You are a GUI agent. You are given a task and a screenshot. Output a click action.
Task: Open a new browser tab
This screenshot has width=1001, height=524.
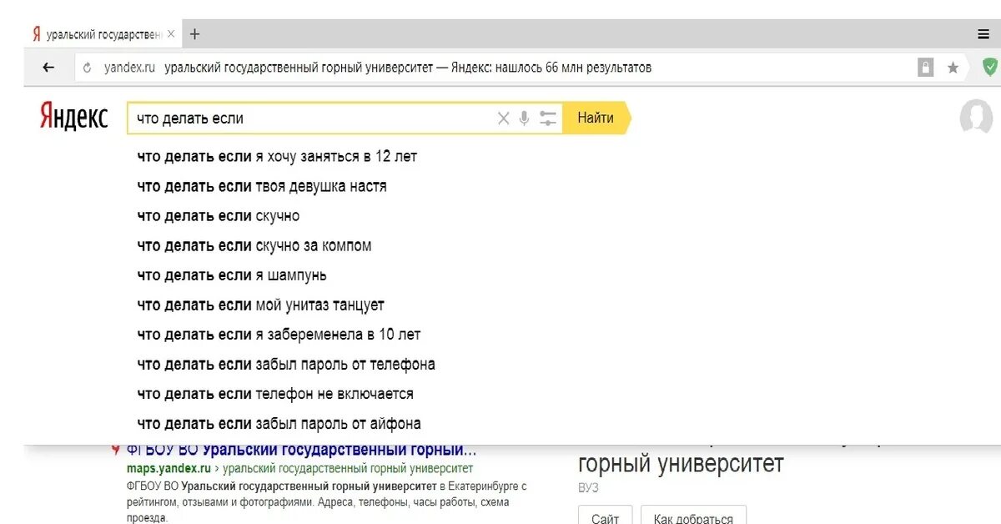tap(194, 34)
